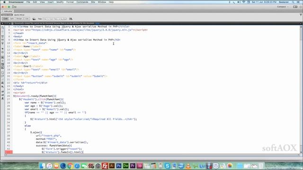Open Adobe Premiere Pro from the Dock
303x170 pixels.
133,166
